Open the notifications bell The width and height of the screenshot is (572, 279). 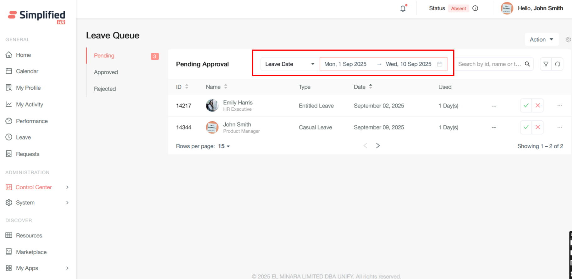[x=403, y=8]
